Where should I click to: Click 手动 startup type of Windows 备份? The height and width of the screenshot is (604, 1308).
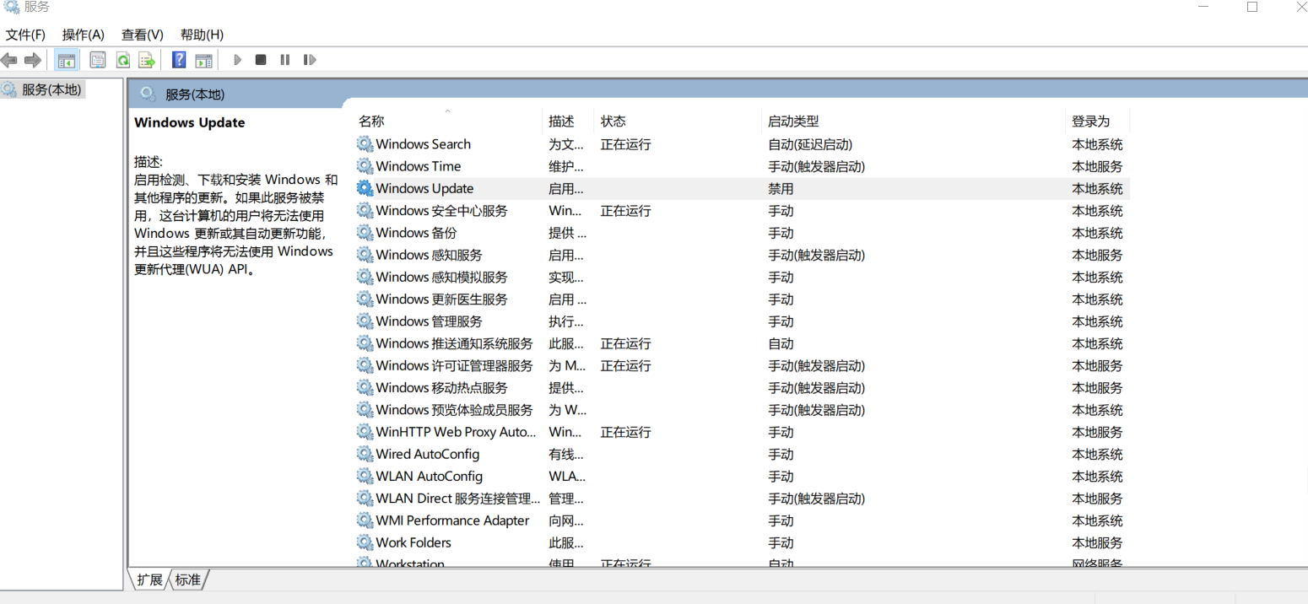[781, 233]
